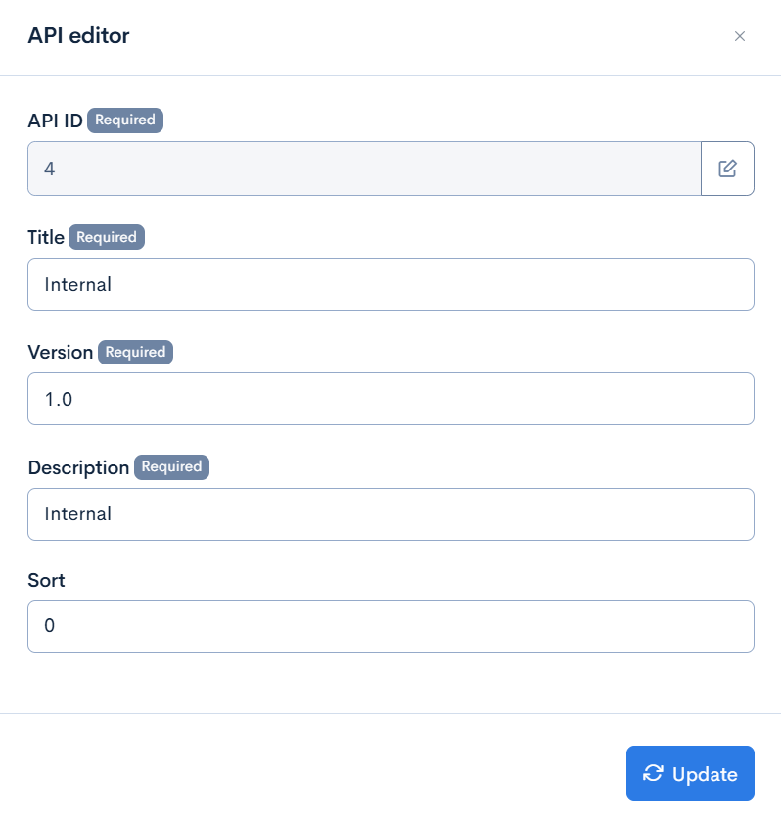Click the Version label text
This screenshot has height=825, width=781.
coord(61,352)
